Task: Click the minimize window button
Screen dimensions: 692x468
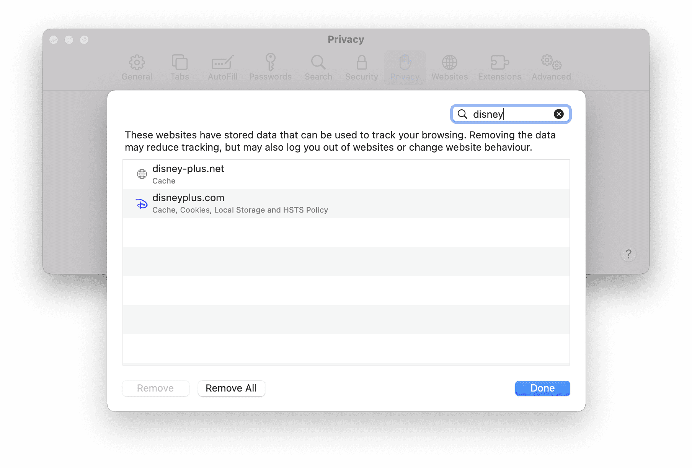Action: [x=69, y=40]
